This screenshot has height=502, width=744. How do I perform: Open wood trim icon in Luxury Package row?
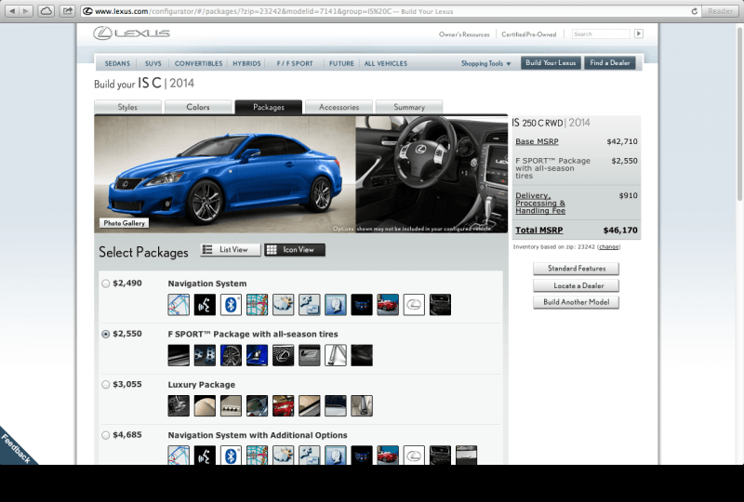pos(309,405)
